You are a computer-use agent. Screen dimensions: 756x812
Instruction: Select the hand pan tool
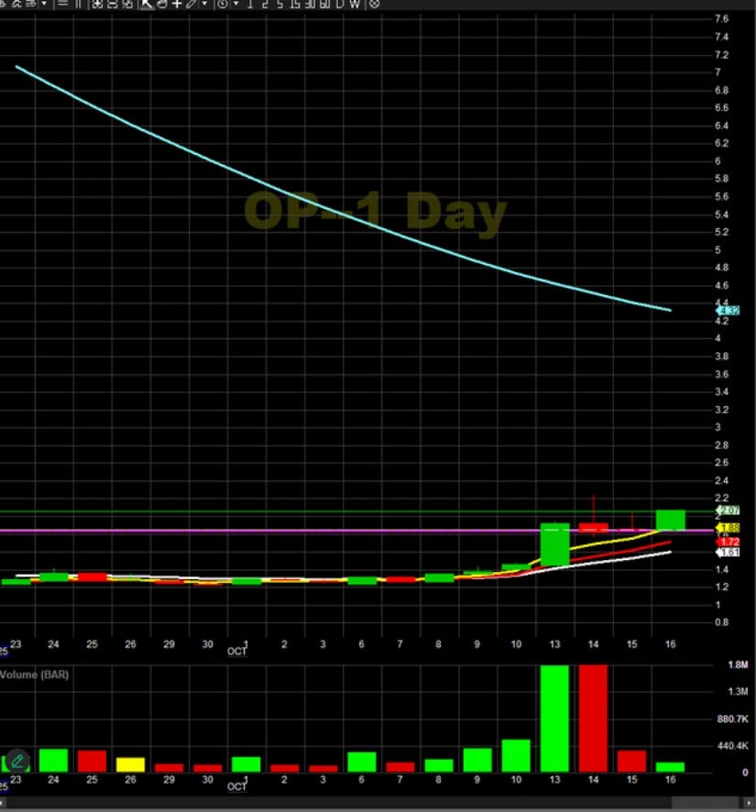coord(161,4)
